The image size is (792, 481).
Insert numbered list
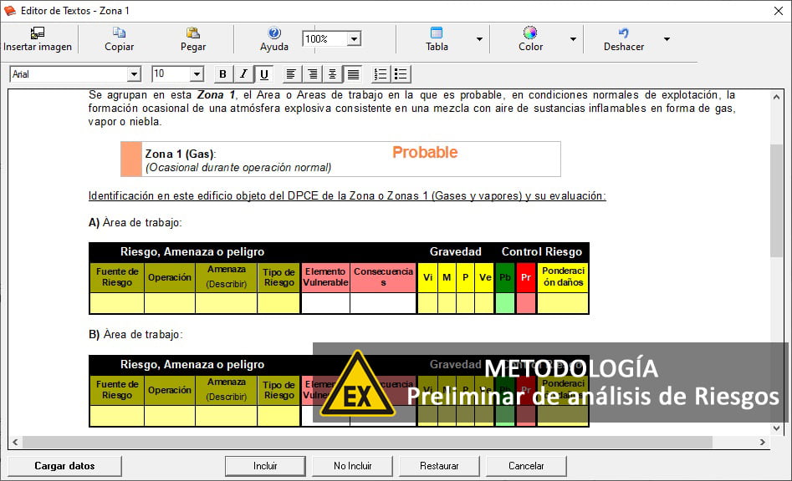click(x=381, y=74)
